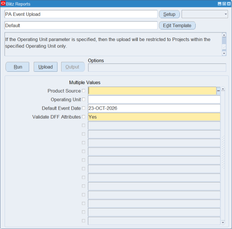Focus the Operating Unit input field
The height and width of the screenshot is (229, 232).
[154, 99]
